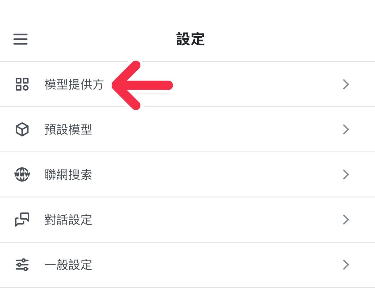
Task: Select the 聯網搜索 text label
Action: pyautogui.click(x=68, y=175)
